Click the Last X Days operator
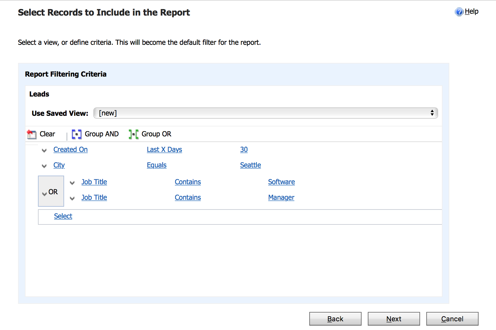This screenshot has height=330, width=496. (x=164, y=149)
